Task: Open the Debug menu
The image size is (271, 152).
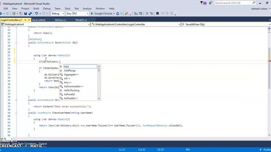Action: (x=47, y=8)
